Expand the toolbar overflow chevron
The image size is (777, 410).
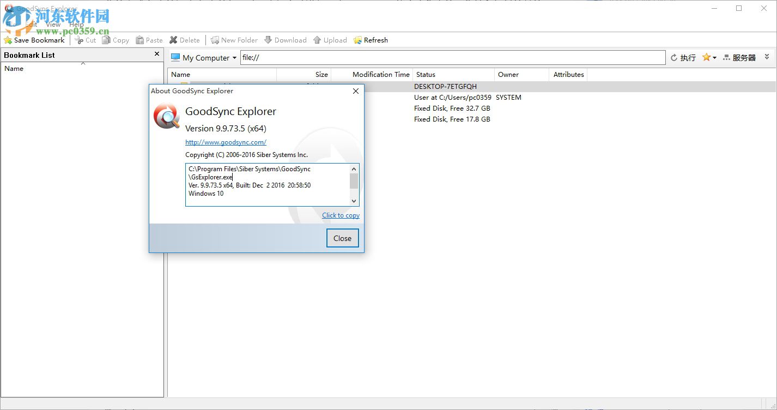[x=767, y=57]
